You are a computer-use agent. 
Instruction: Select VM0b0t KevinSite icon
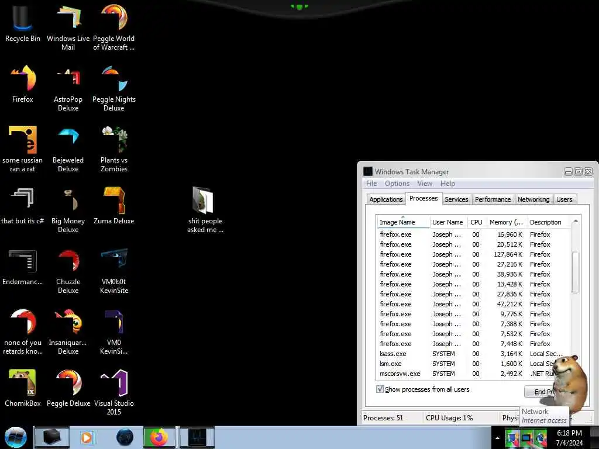coord(114,271)
